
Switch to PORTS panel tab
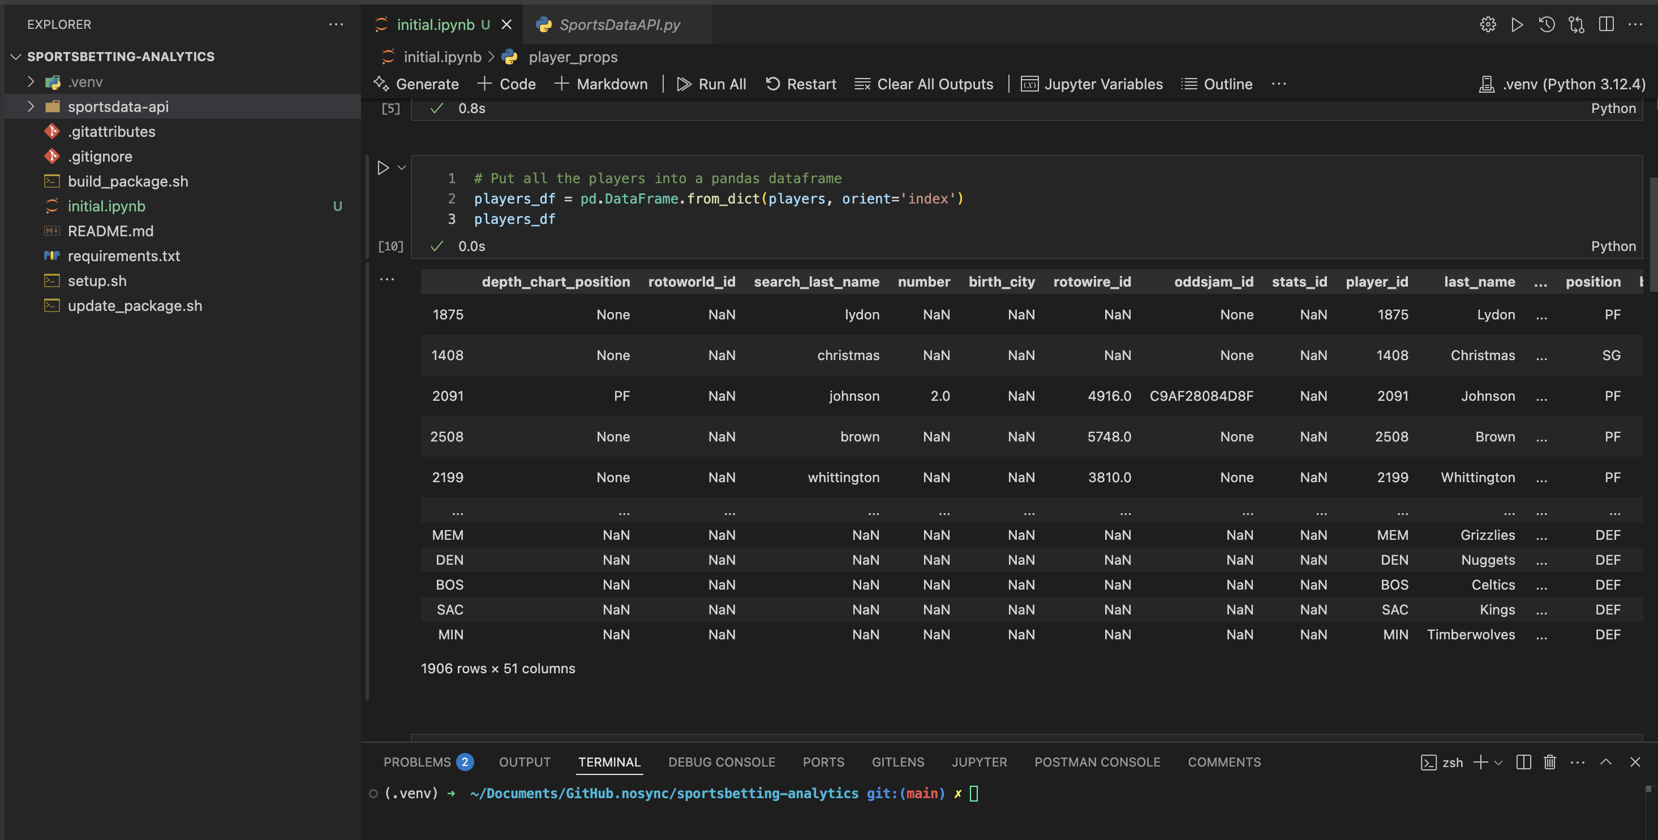[823, 762]
